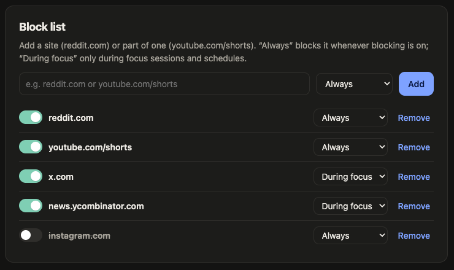This screenshot has width=454, height=270.
Task: Remove instagram.com from the block list
Action: [414, 236]
